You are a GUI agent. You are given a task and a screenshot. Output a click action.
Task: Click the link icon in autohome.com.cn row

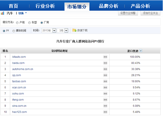[105, 69]
